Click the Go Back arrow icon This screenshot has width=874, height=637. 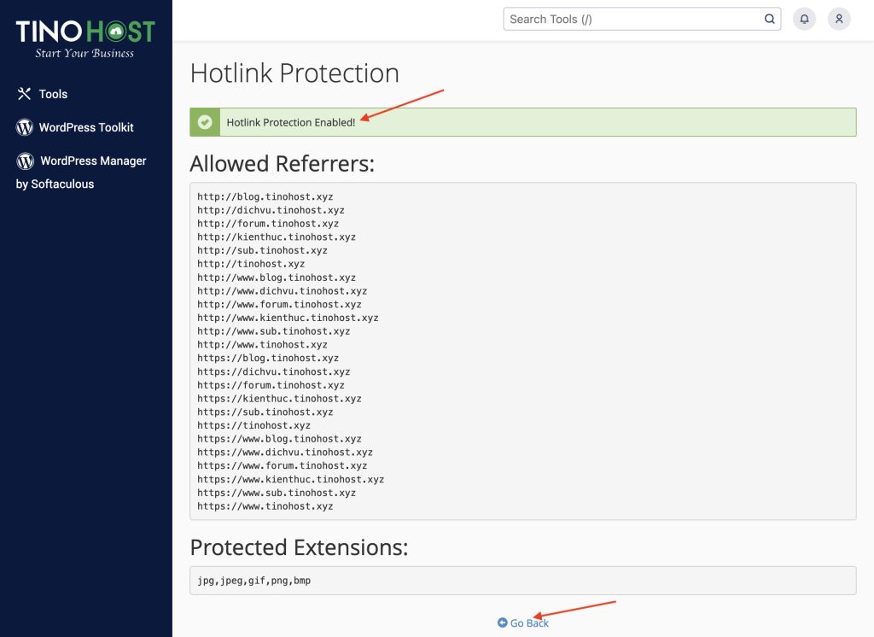(x=502, y=622)
